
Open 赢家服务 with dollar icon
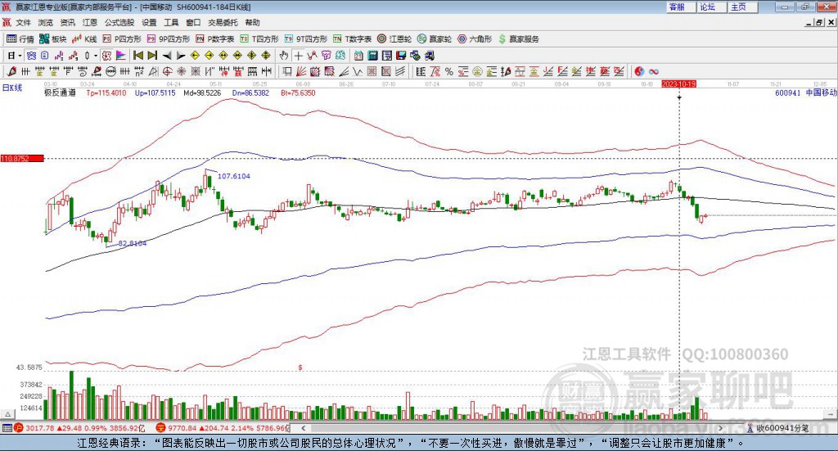coord(518,39)
